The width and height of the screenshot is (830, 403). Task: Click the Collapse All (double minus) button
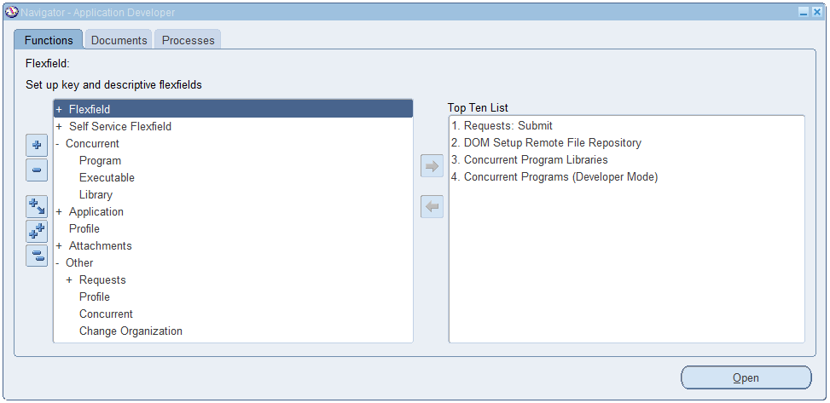pos(37,256)
